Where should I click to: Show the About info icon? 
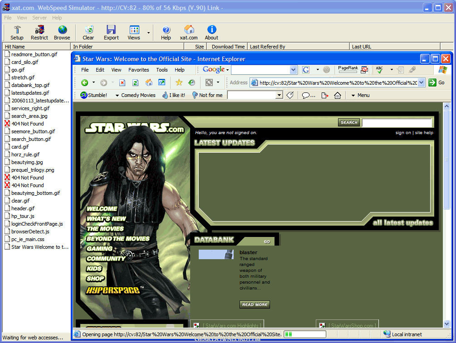click(211, 33)
